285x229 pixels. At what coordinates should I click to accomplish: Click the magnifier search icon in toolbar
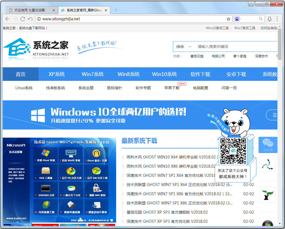261,19
